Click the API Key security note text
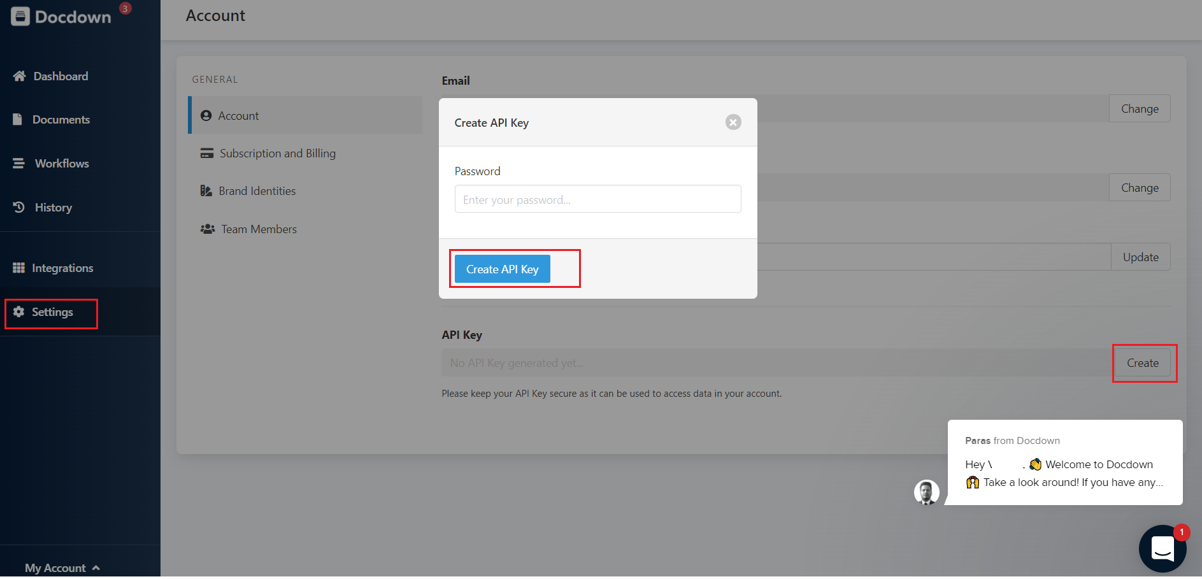Image resolution: width=1202 pixels, height=579 pixels. pos(612,394)
